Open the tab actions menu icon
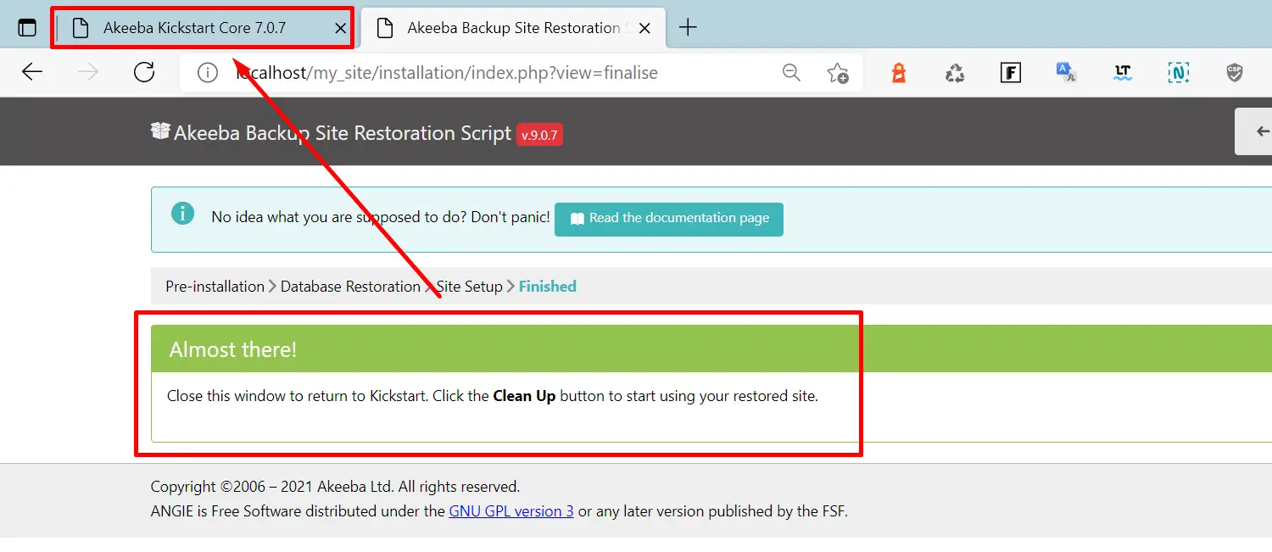 pos(27,28)
